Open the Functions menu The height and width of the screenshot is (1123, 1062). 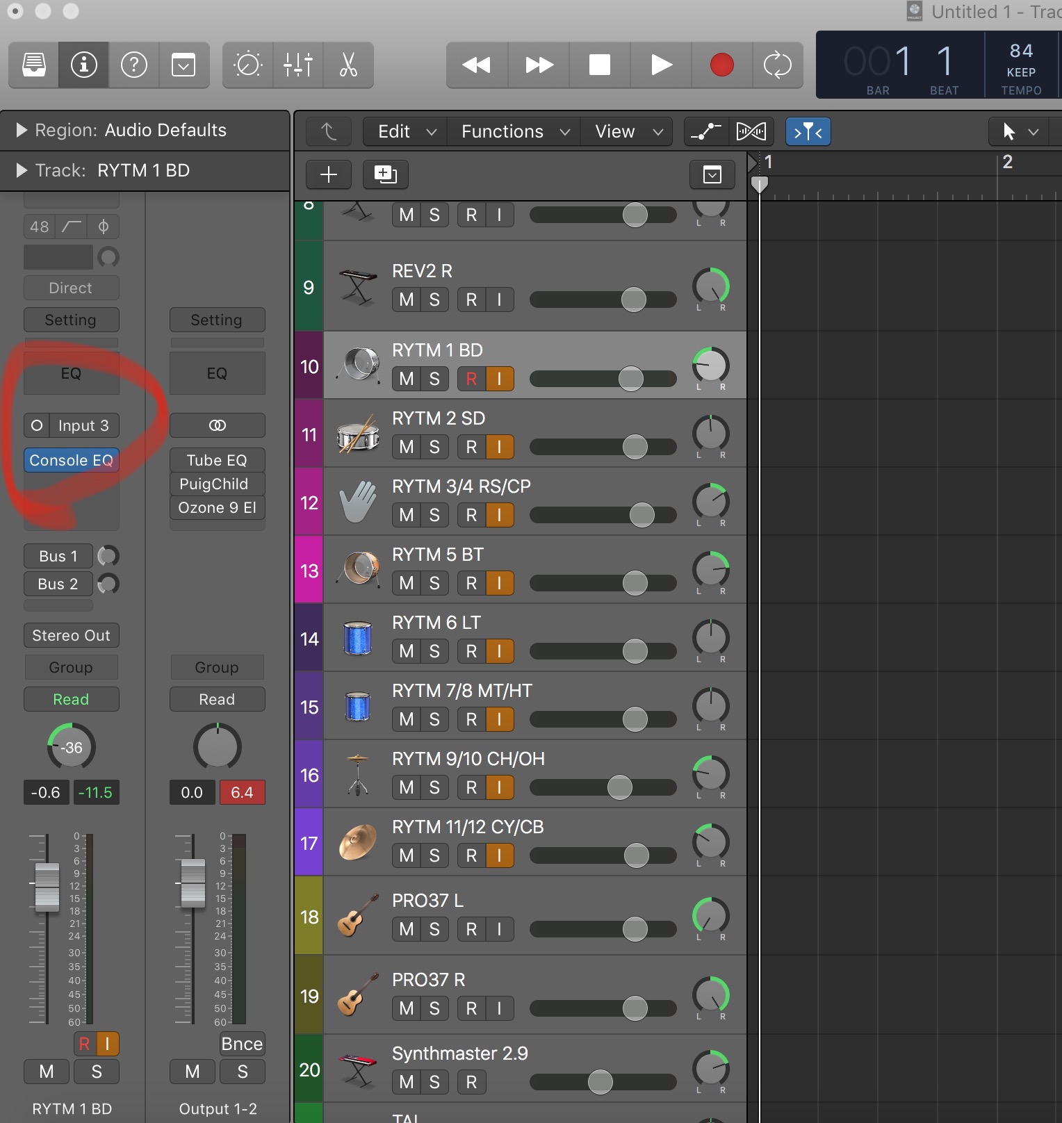click(514, 131)
